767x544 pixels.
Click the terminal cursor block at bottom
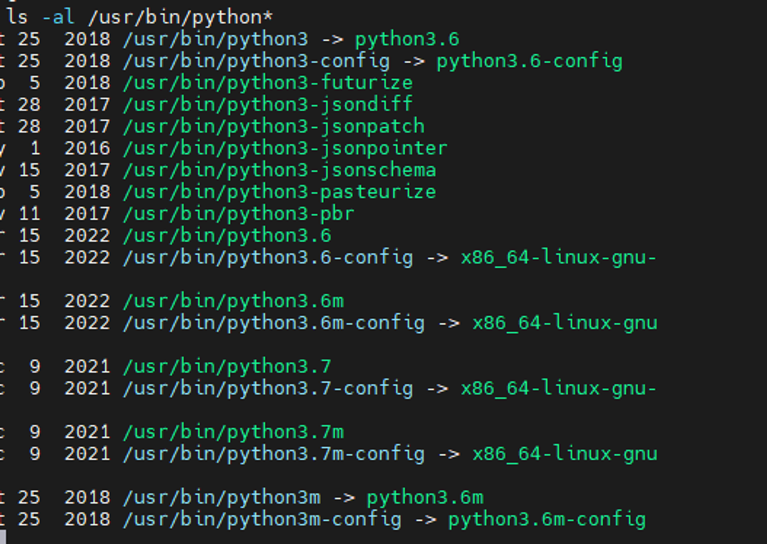pyautogui.click(x=3, y=537)
